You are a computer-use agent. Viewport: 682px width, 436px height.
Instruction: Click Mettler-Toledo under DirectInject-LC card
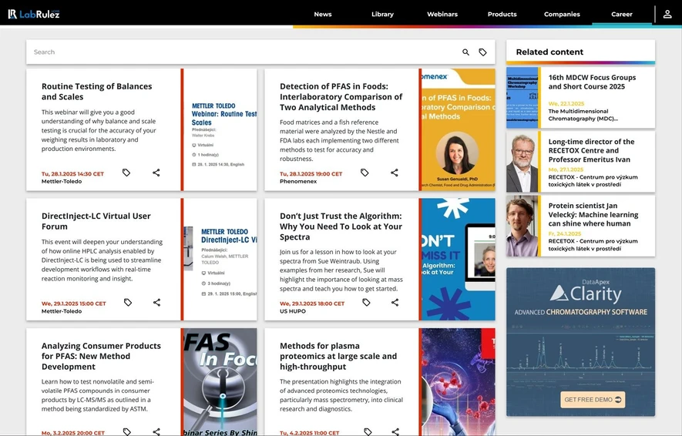coord(62,310)
